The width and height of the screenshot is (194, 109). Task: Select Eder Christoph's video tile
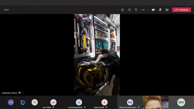(156, 102)
